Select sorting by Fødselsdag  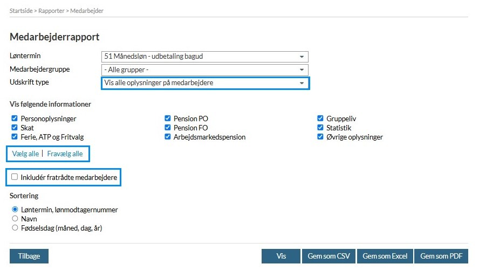(15, 228)
